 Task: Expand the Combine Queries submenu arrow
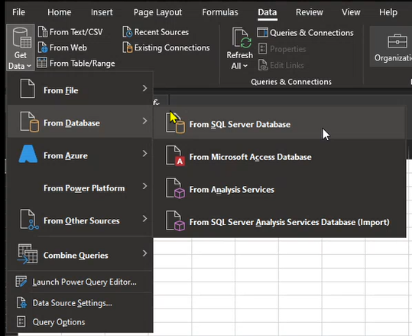pyautogui.click(x=144, y=253)
